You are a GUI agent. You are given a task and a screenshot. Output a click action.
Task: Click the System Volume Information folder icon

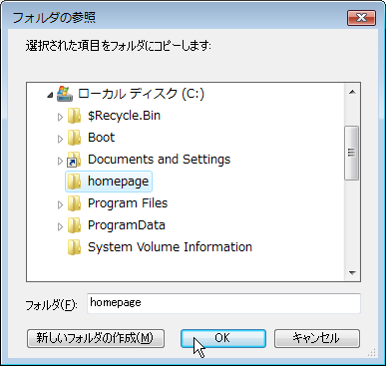pyautogui.click(x=74, y=247)
